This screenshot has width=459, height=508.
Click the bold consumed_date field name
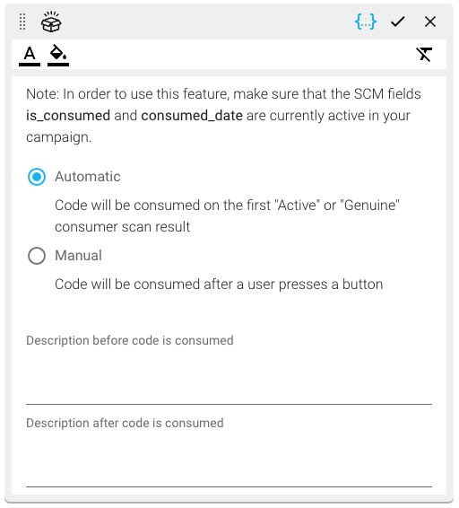pyautogui.click(x=192, y=116)
